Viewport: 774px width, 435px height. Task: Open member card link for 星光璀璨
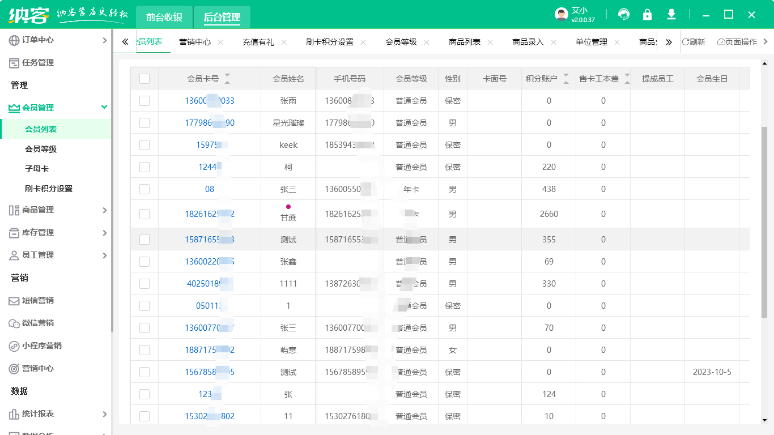[210, 123]
